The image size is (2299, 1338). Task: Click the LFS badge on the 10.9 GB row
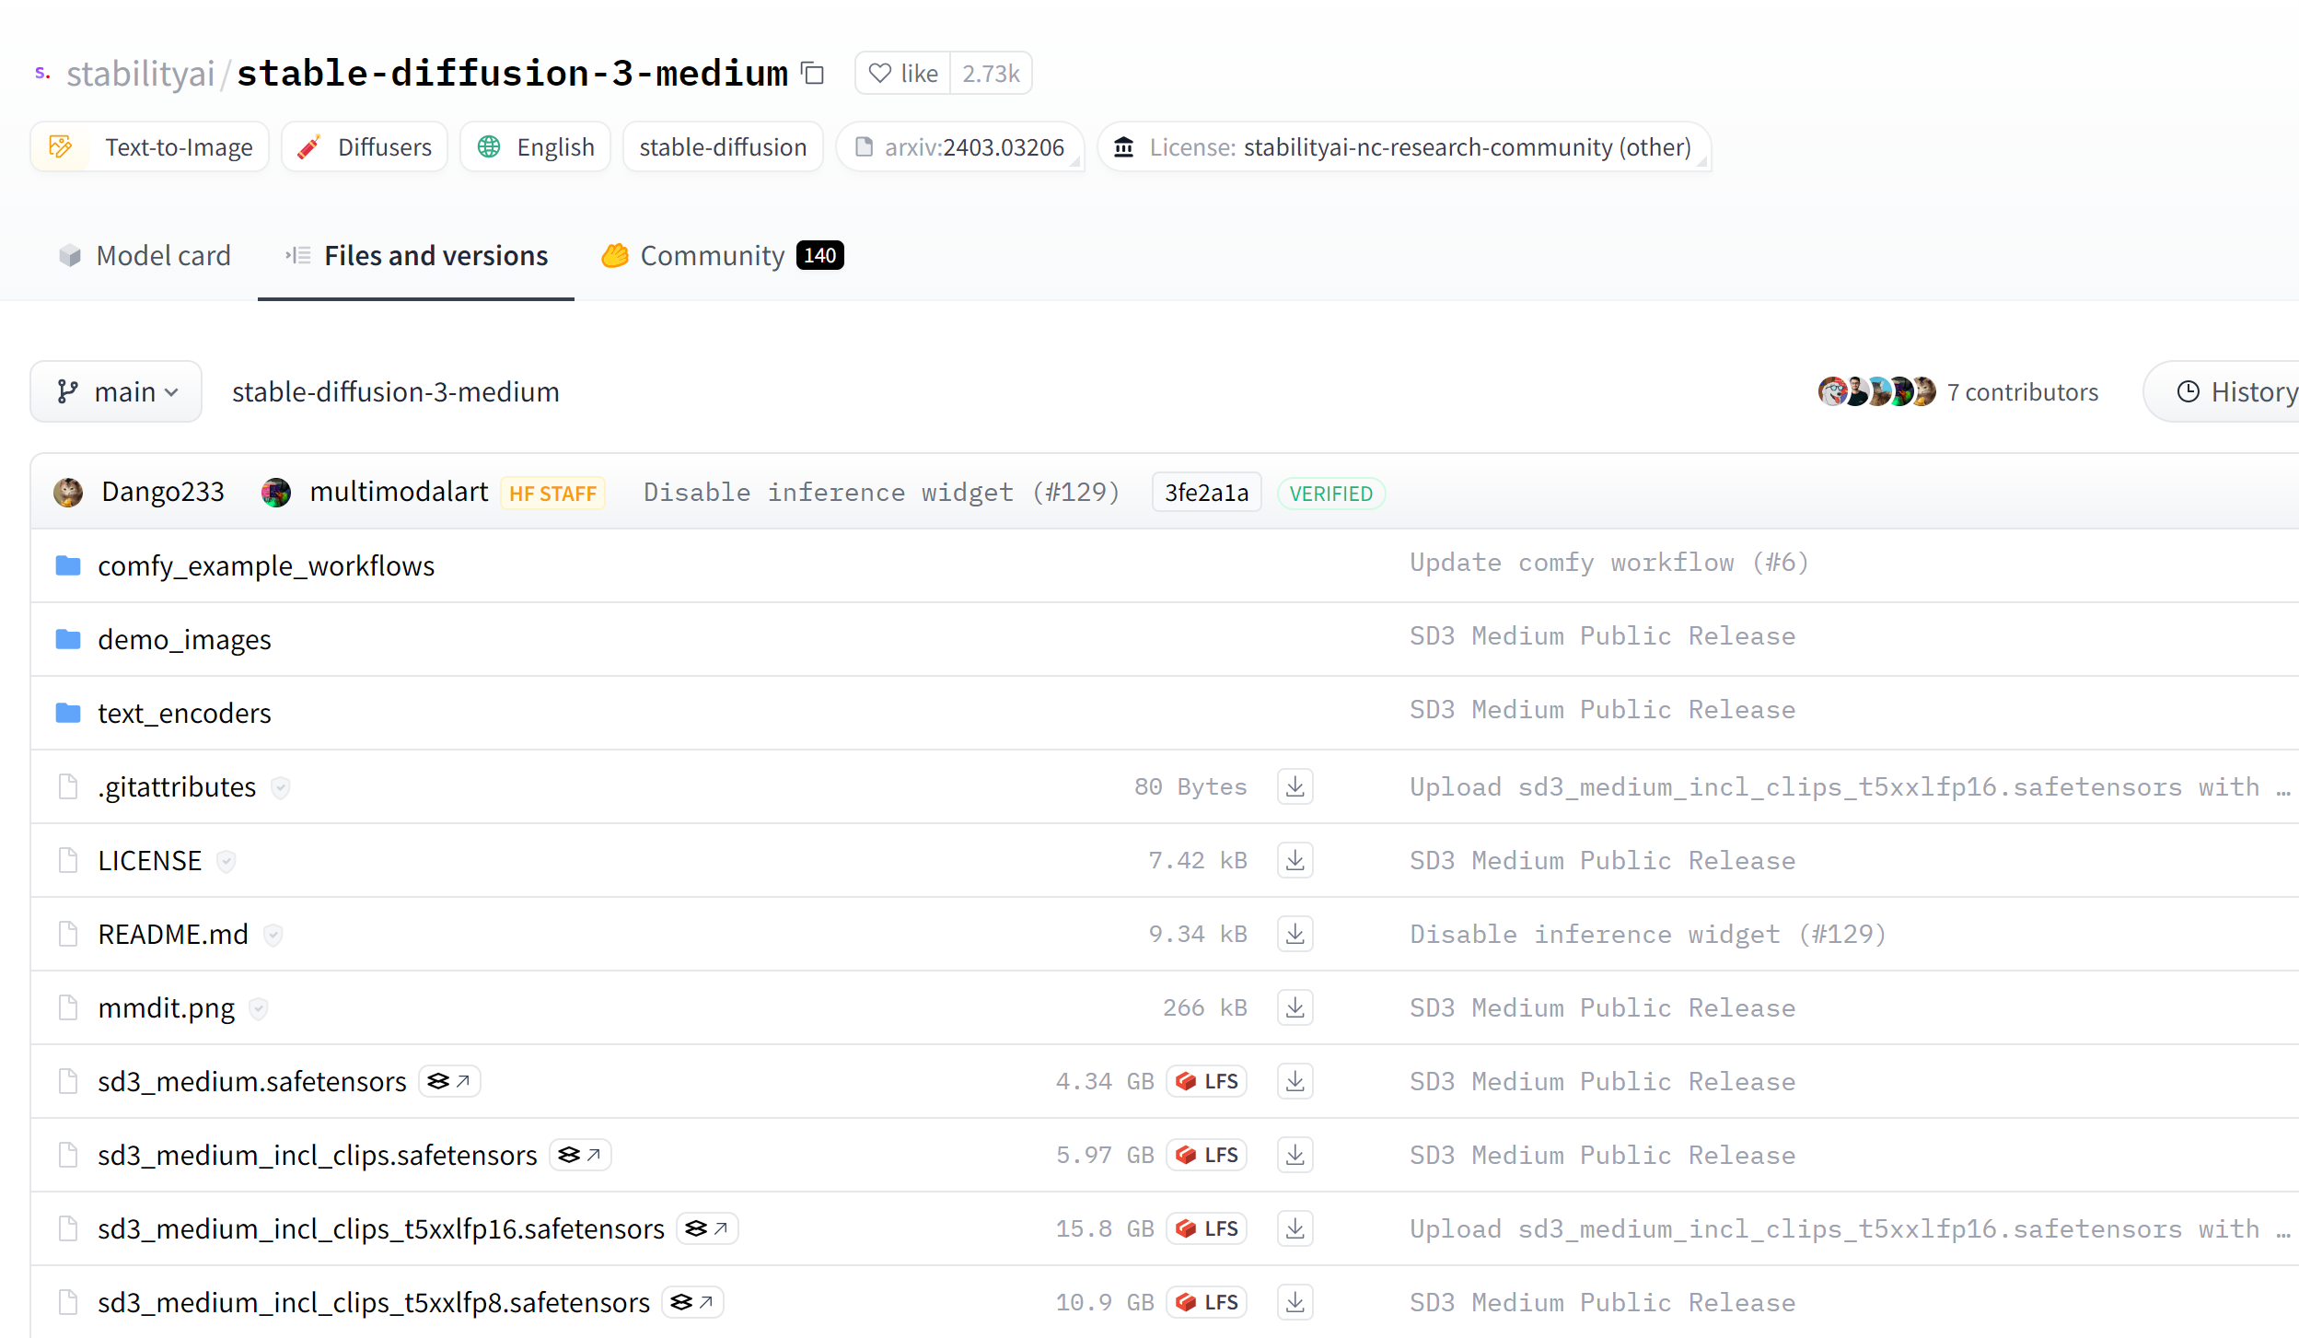point(1206,1302)
